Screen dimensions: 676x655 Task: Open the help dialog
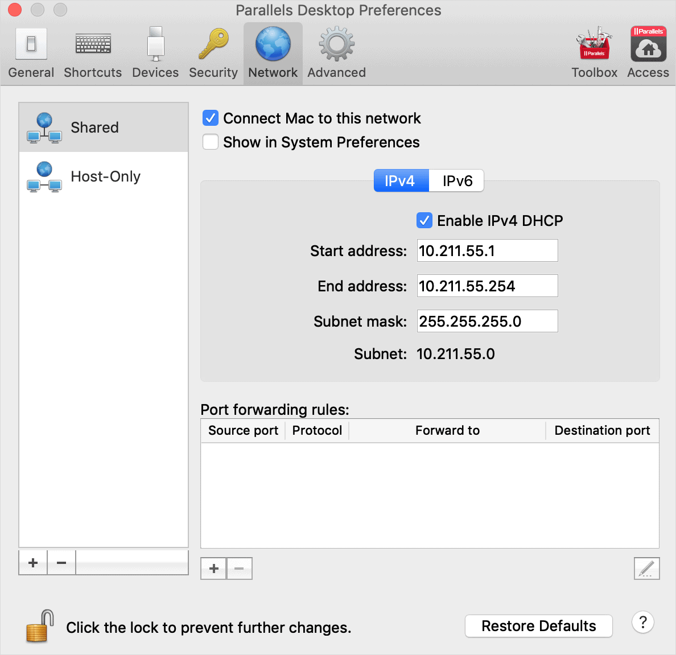[x=643, y=623]
